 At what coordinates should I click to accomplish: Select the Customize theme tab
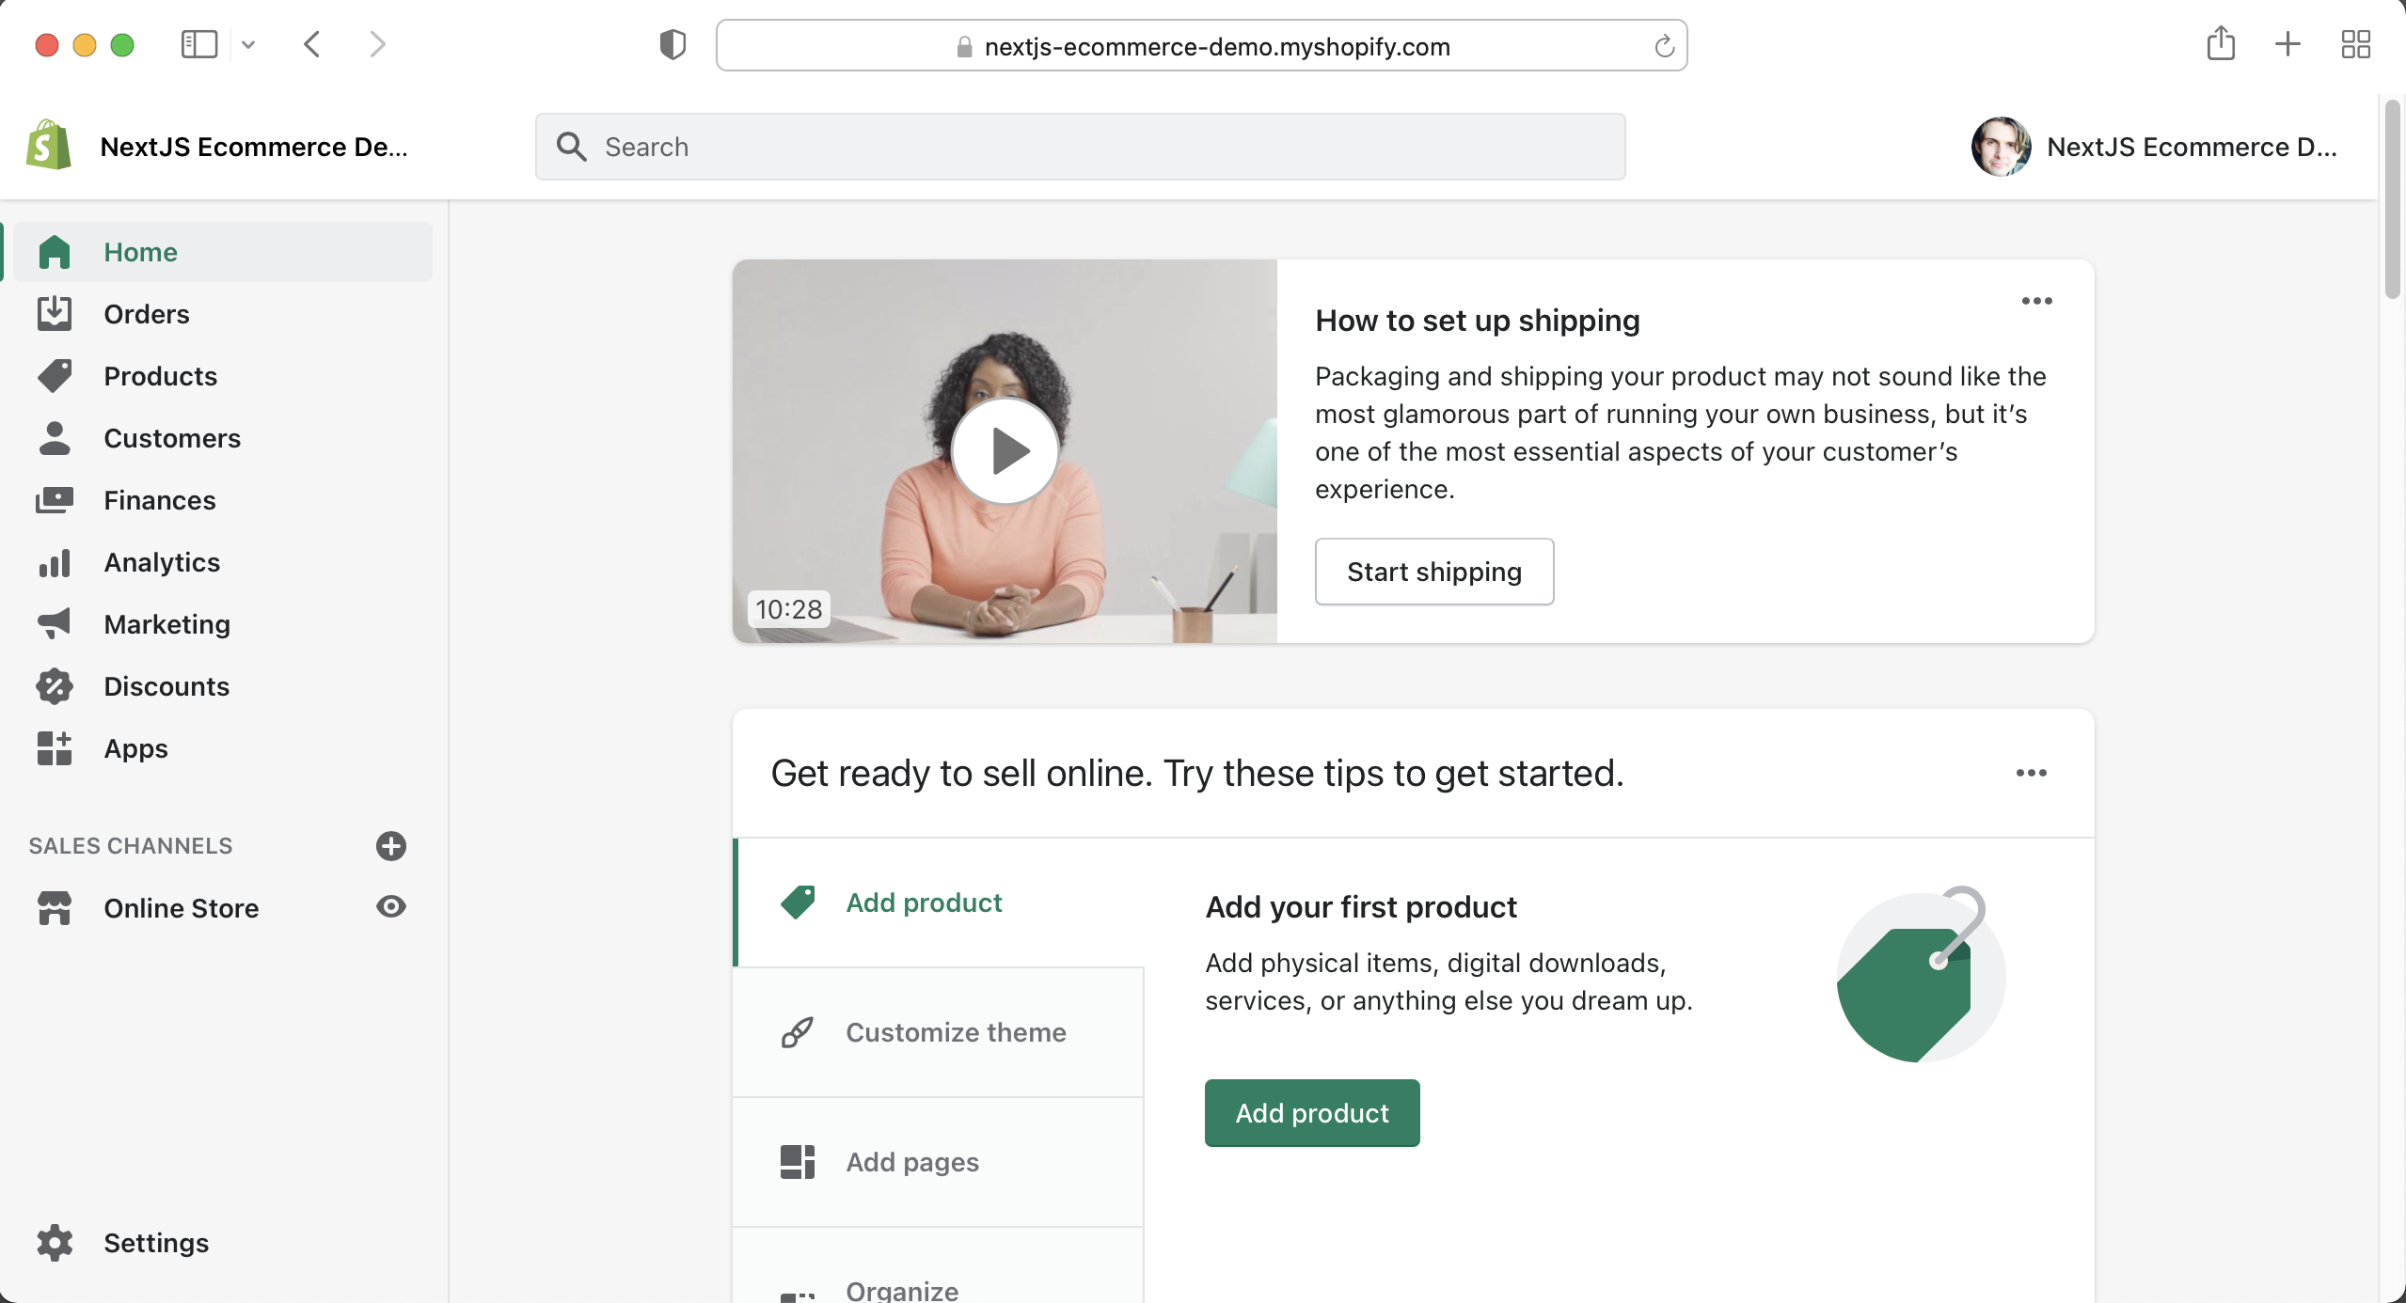click(939, 1032)
